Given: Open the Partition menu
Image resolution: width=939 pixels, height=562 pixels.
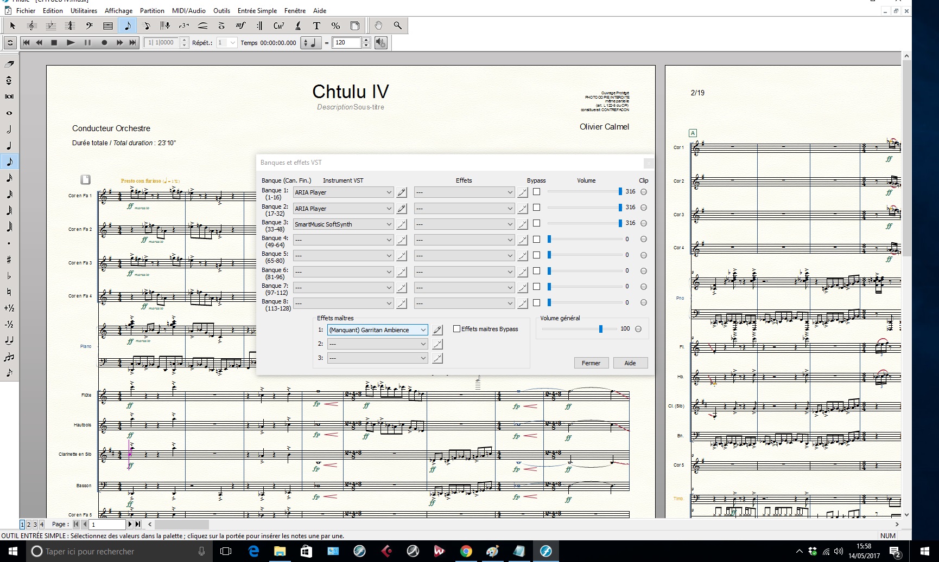Looking at the screenshot, I should coord(152,10).
